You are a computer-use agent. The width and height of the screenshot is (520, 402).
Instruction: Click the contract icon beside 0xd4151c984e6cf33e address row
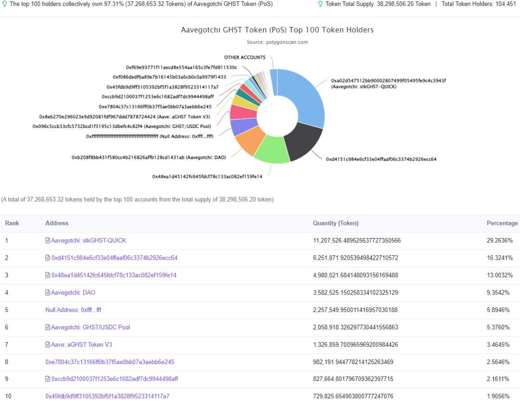[48, 258]
